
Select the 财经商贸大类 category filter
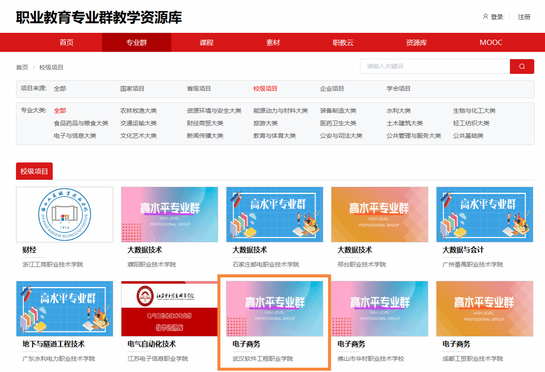pyautogui.click(x=205, y=123)
